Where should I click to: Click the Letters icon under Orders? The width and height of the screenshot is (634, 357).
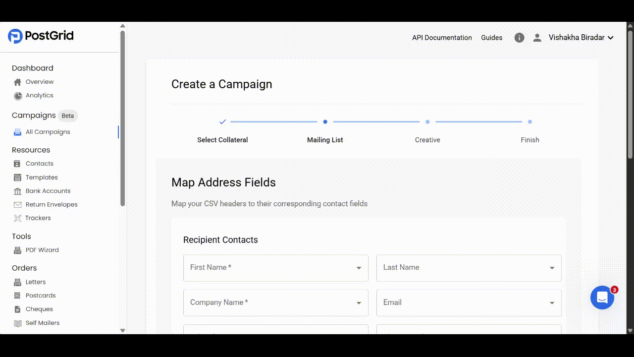[x=17, y=282]
